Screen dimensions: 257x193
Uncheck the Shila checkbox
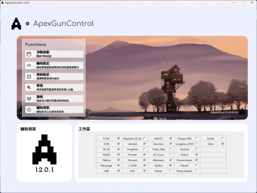[x=223, y=144]
